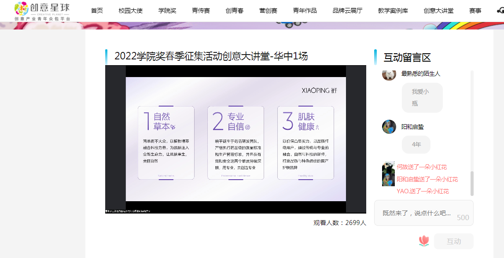The image size is (504, 258).
Task: Click the 自然草本 card in the slide
Action: tap(166, 143)
